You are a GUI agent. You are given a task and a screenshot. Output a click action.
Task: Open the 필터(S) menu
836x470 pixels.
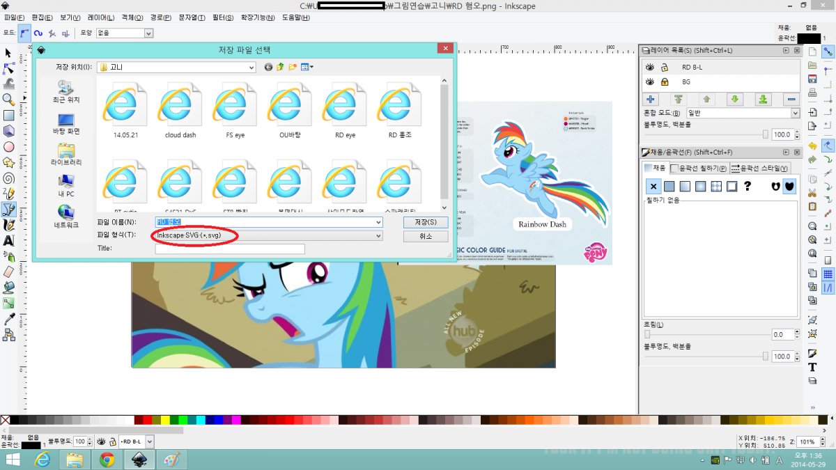[222, 17]
